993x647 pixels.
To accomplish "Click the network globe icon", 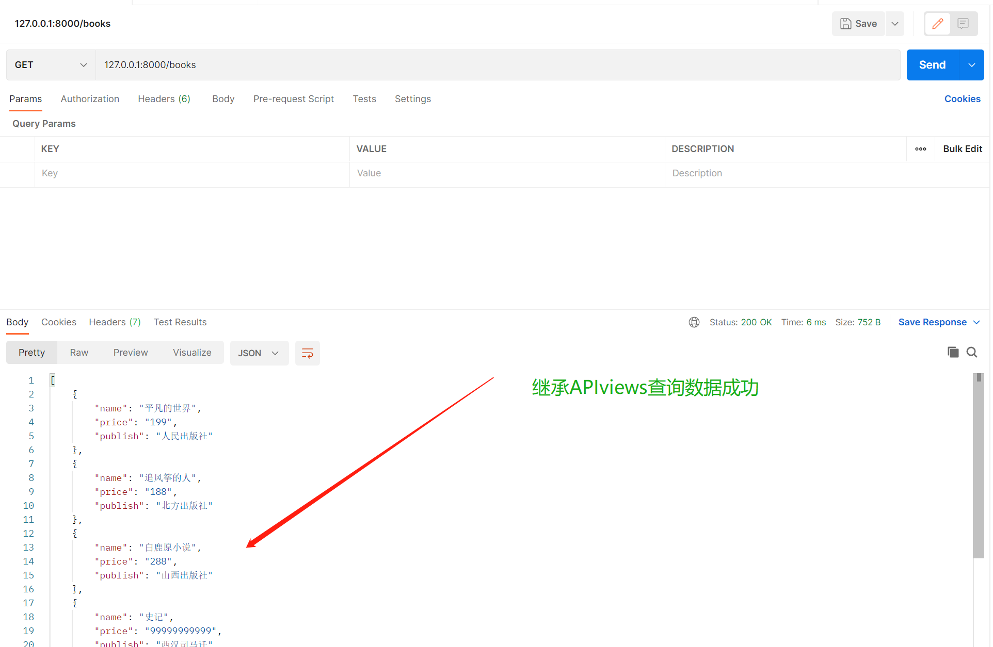I will [694, 322].
